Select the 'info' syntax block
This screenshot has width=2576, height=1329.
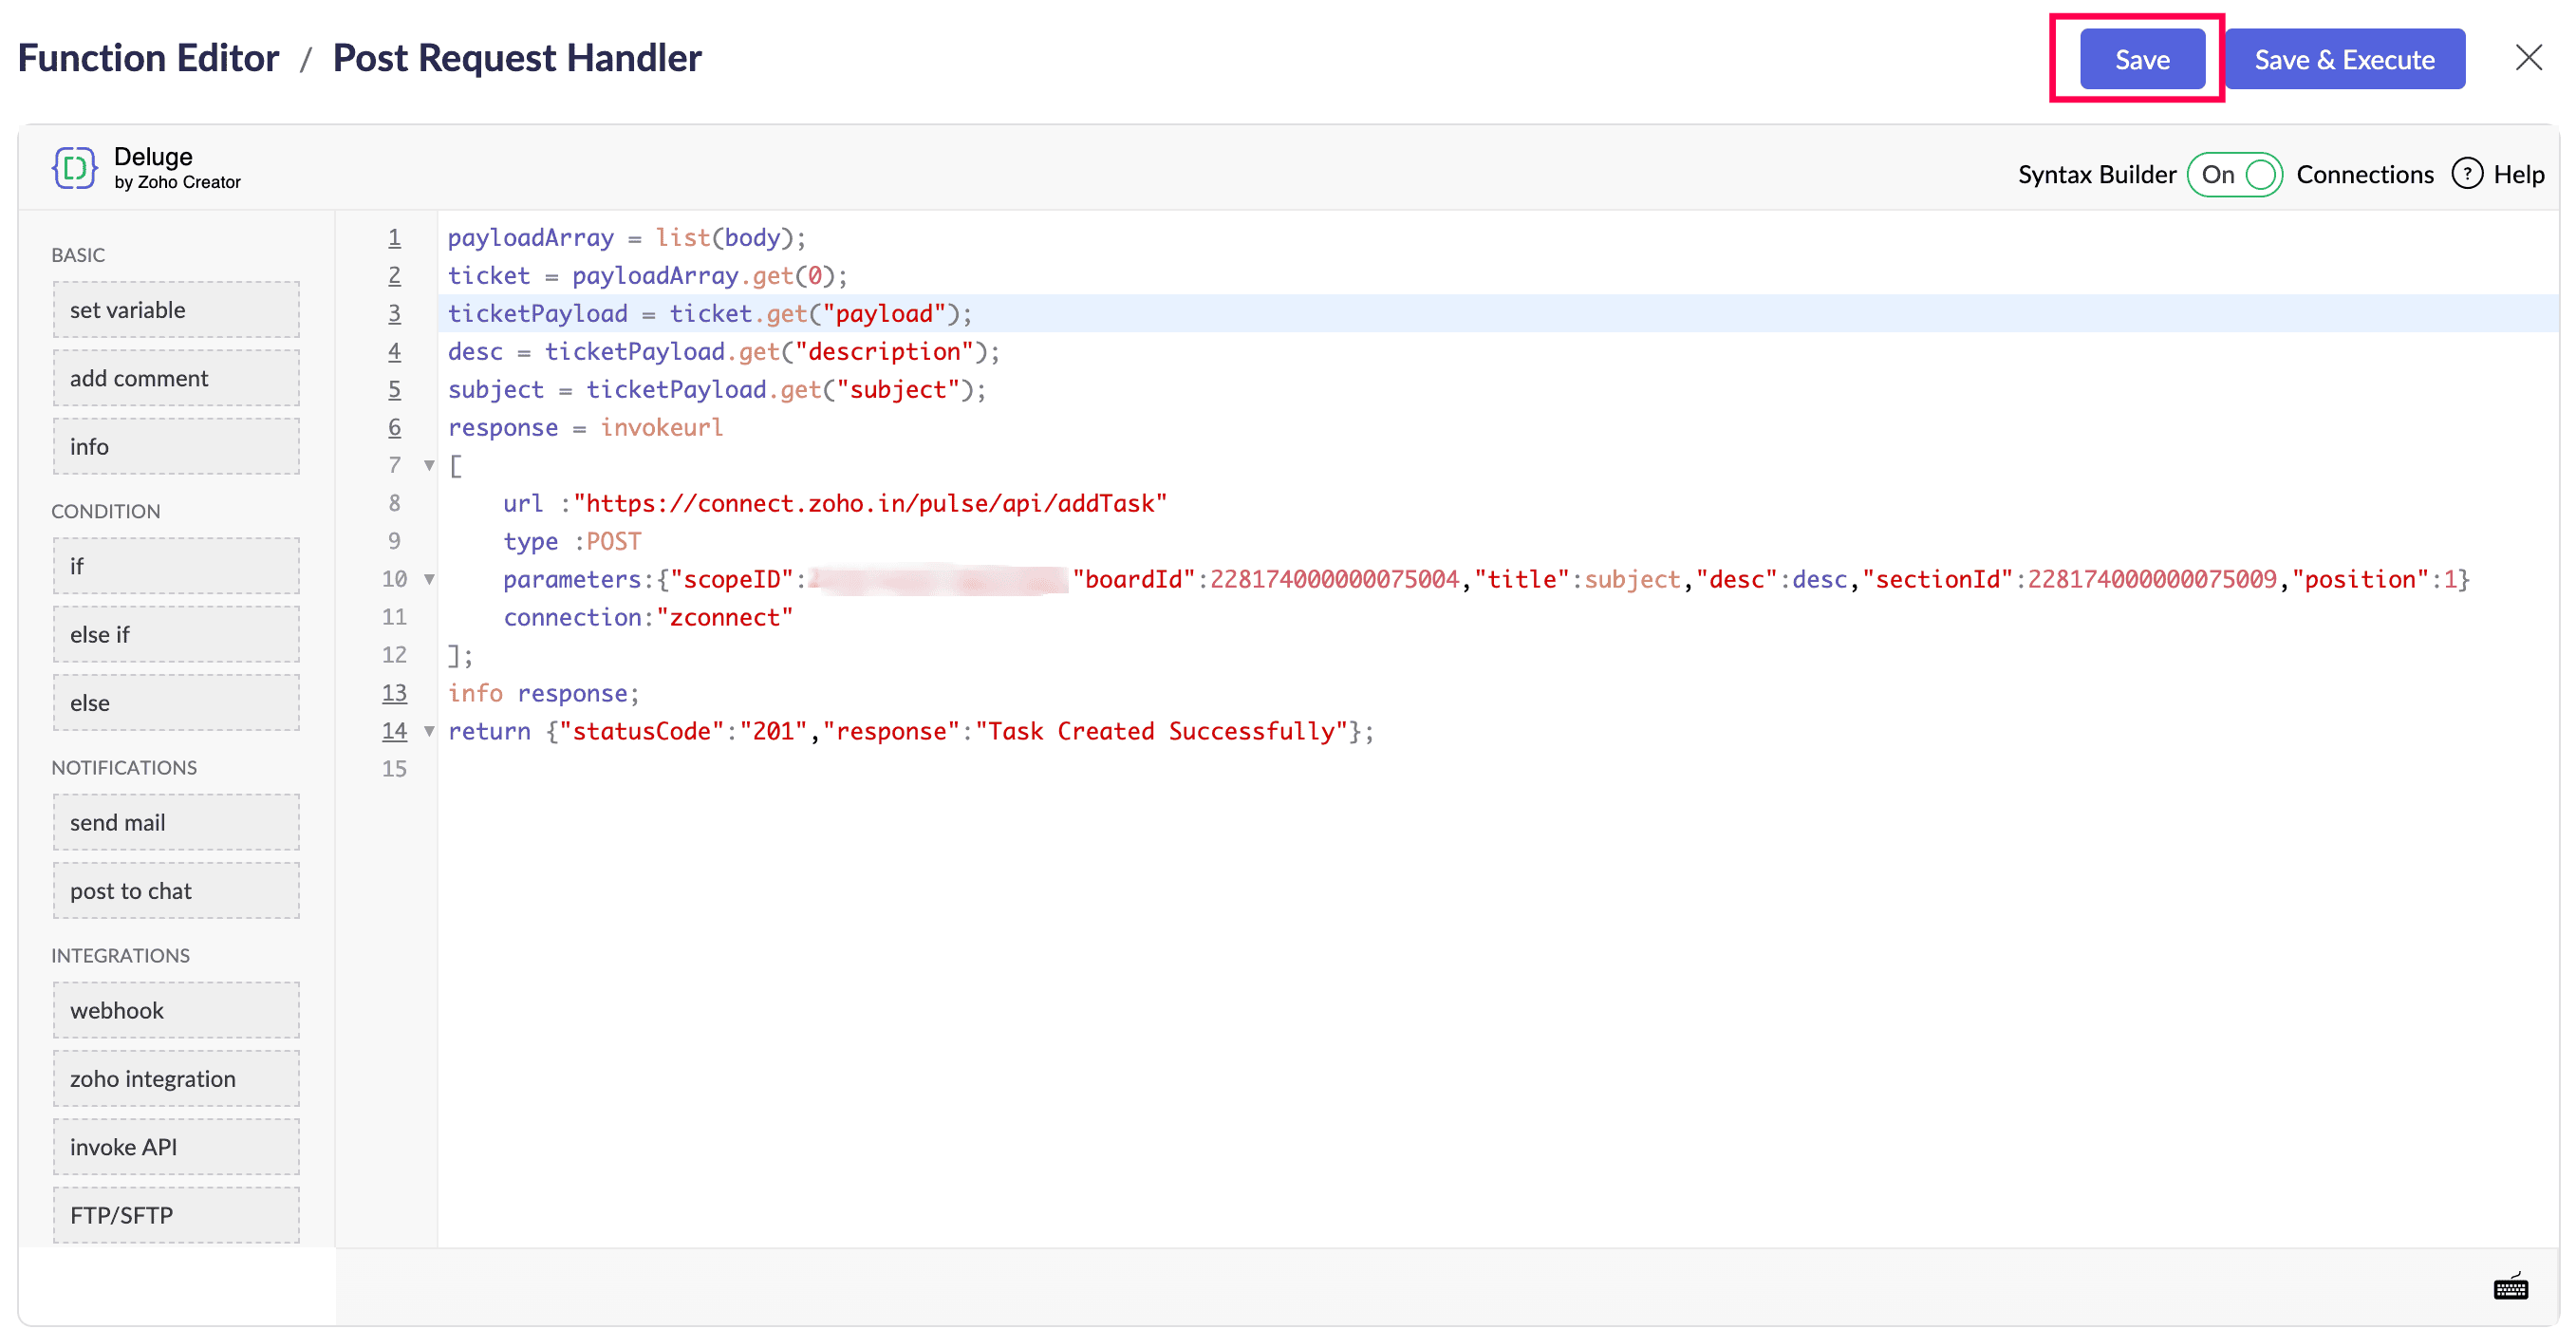(176, 446)
